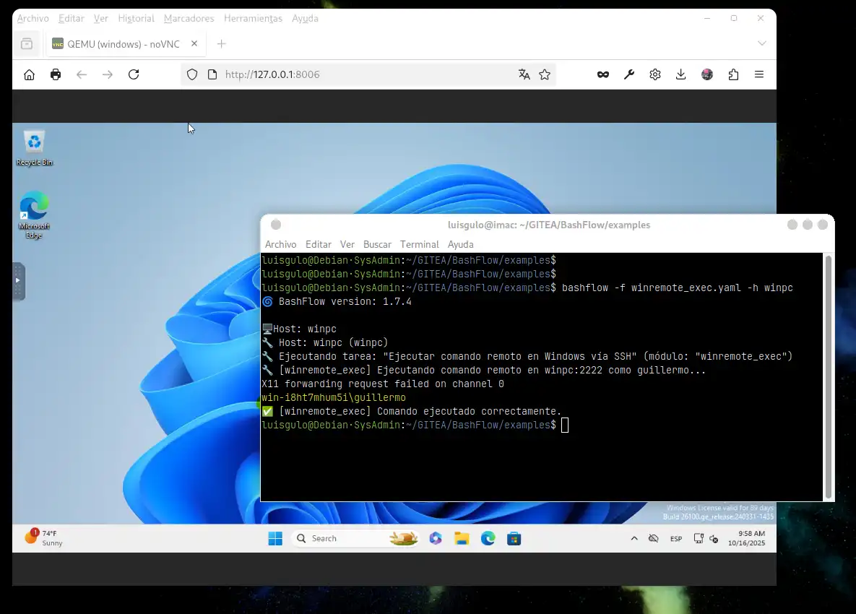Bookmark the current page with the star
Image resolution: width=856 pixels, height=614 pixels.
[545, 74]
